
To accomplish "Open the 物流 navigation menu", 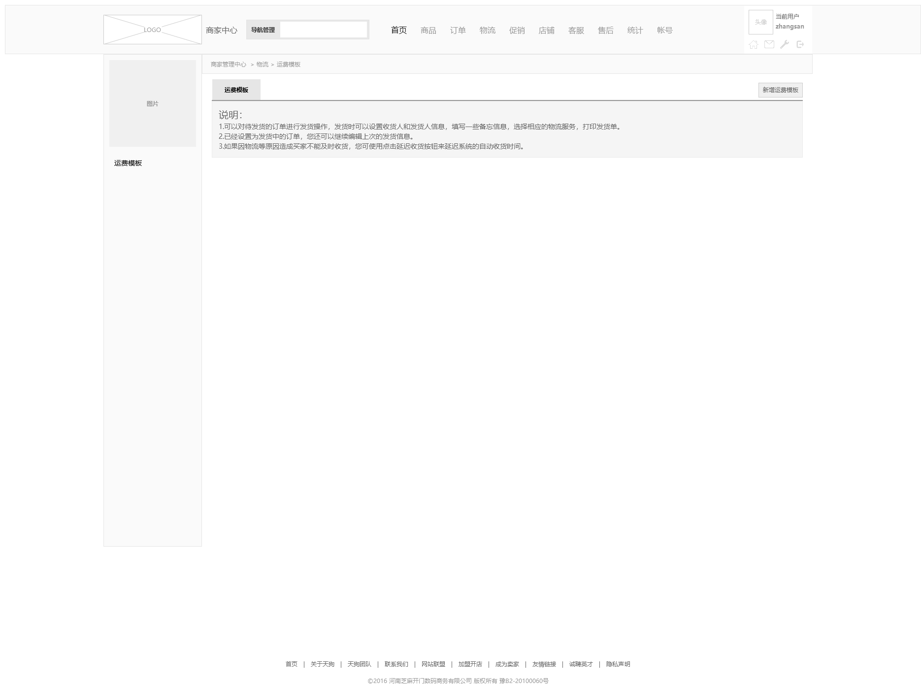I will (x=488, y=30).
